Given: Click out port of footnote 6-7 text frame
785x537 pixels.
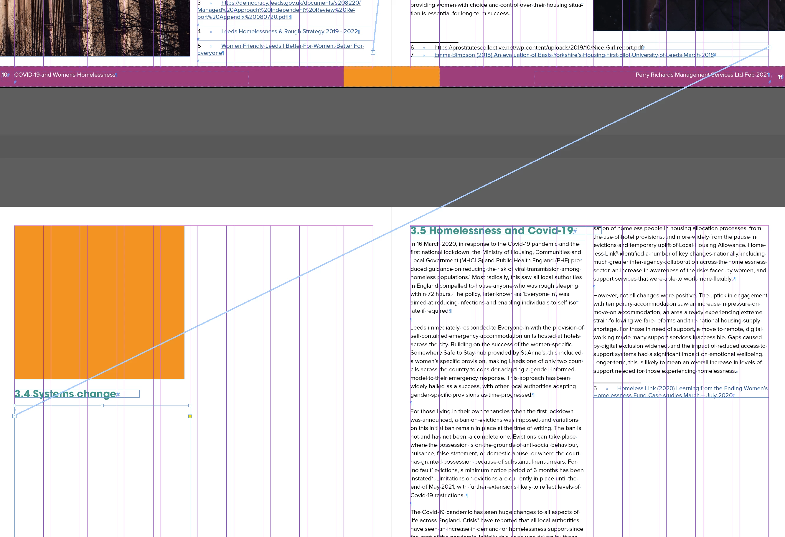Looking at the screenshot, I should click(x=769, y=47).
